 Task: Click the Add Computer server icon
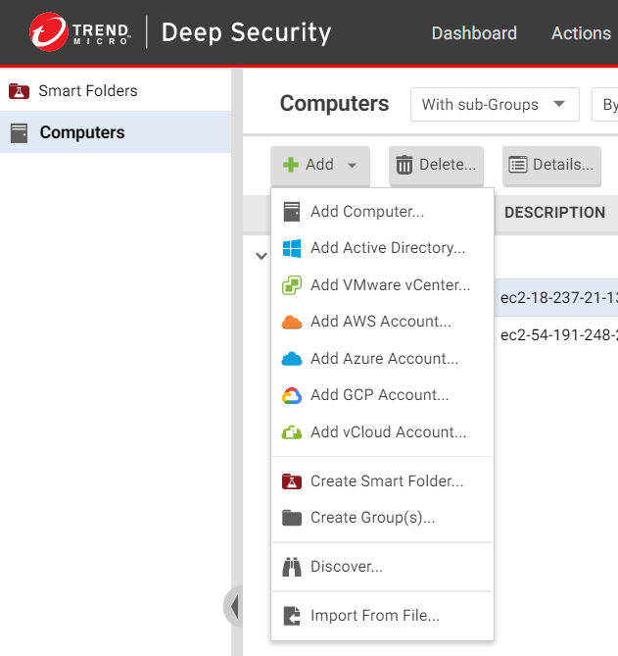click(291, 212)
